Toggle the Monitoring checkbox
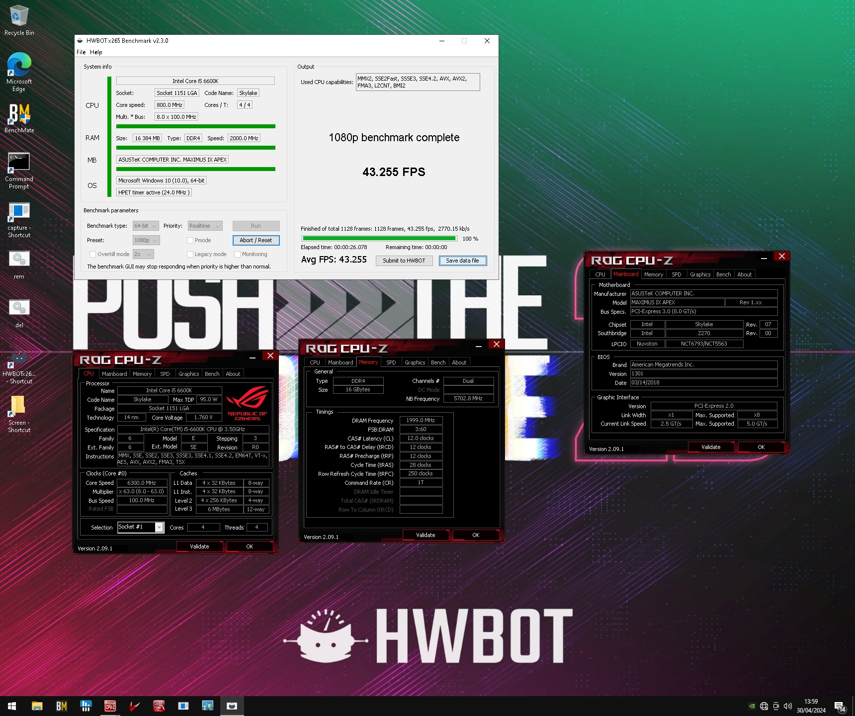The image size is (855, 716). pos(237,254)
